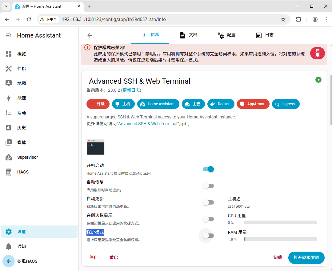Open the Chrome profile icon
Image resolution: width=332 pixels, height=271 pixels.
tap(315, 19)
